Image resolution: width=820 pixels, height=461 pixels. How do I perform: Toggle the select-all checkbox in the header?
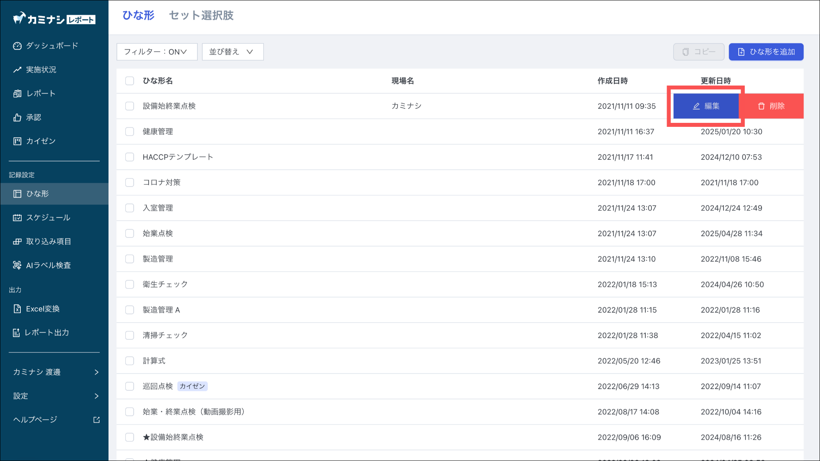click(129, 81)
